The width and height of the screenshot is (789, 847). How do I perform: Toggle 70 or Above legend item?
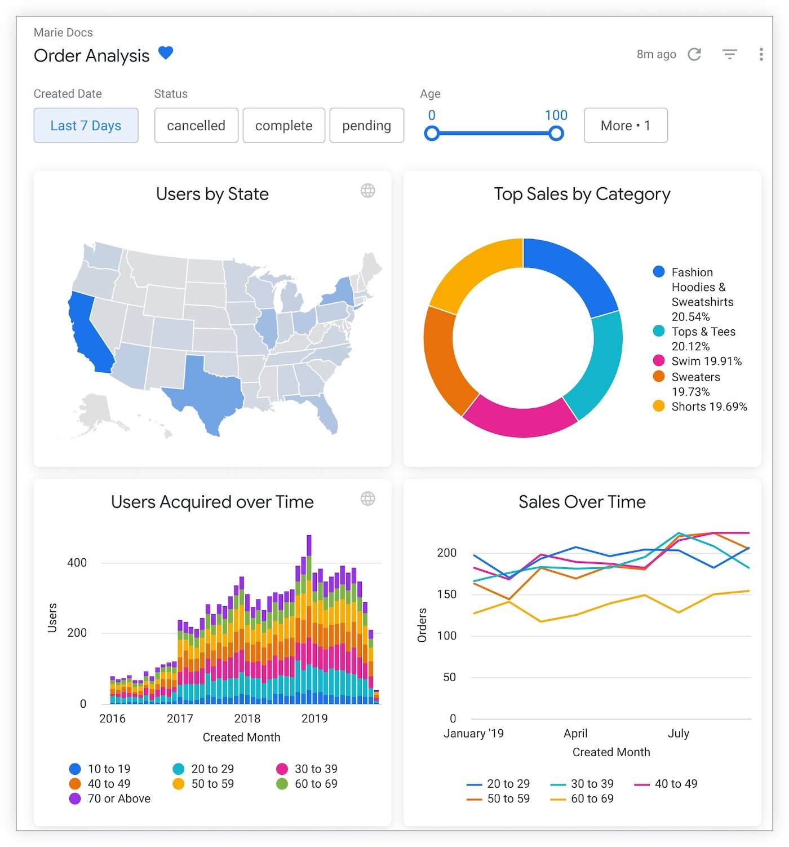point(118,799)
